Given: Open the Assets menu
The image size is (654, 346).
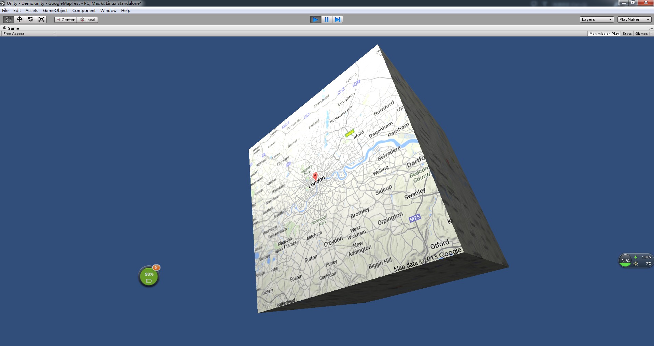Looking at the screenshot, I should [x=32, y=11].
